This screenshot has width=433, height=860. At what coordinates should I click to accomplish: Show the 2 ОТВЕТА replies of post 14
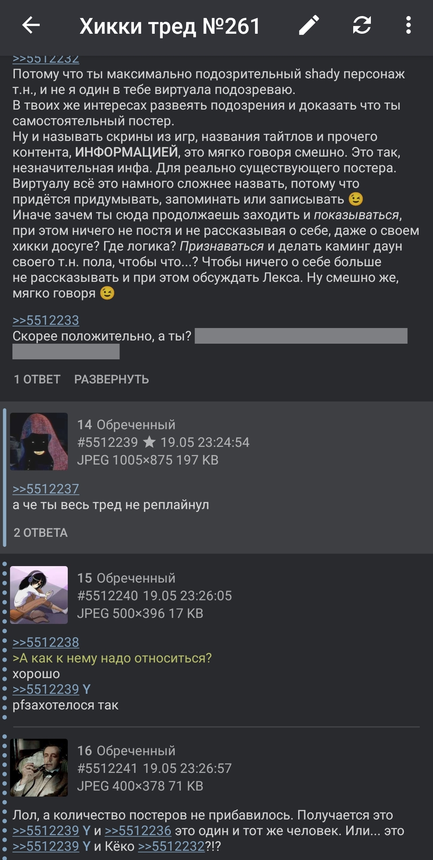pyautogui.click(x=40, y=532)
